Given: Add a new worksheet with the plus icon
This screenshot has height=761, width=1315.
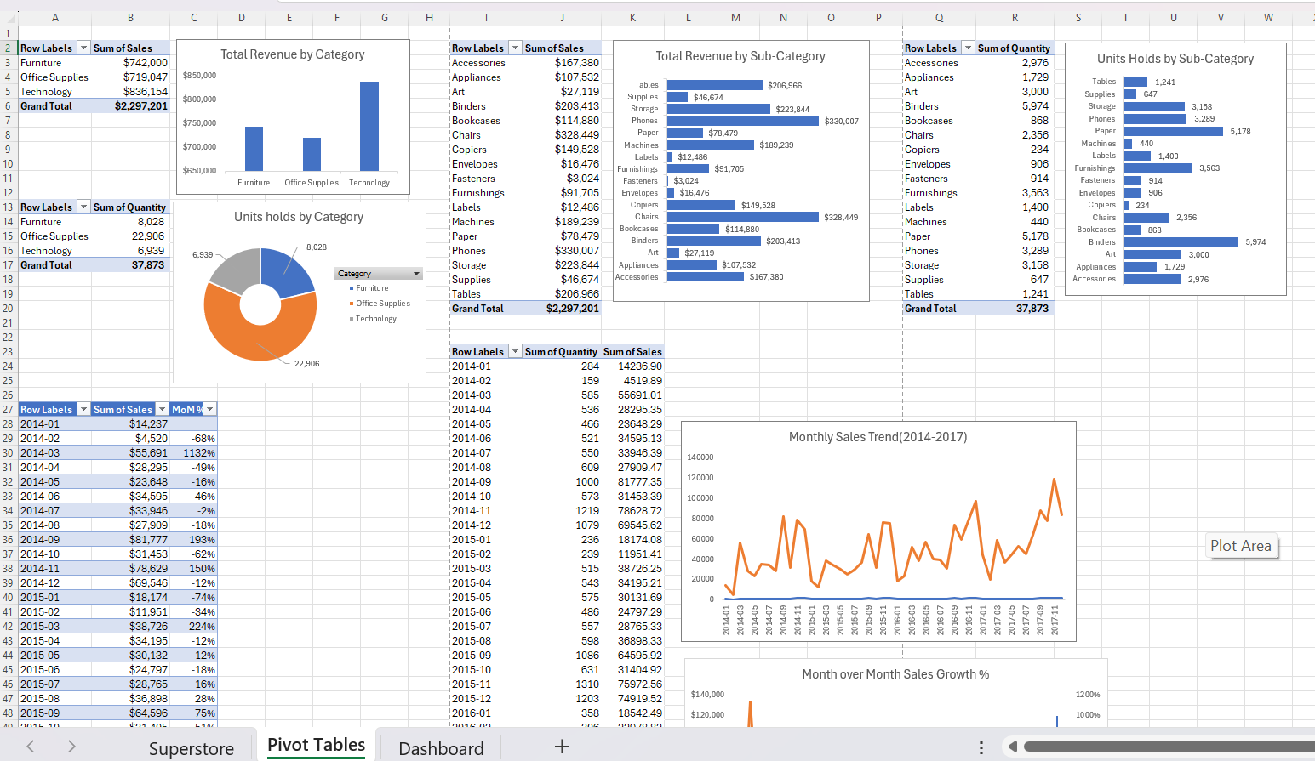Looking at the screenshot, I should pyautogui.click(x=562, y=747).
